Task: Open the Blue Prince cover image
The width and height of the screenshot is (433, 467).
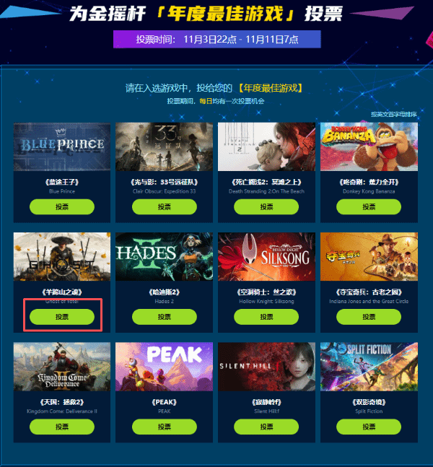Action: point(62,147)
